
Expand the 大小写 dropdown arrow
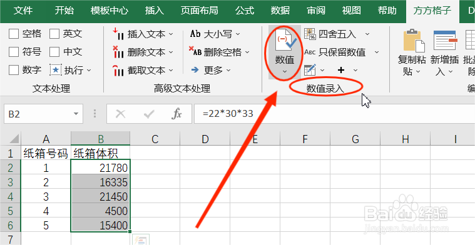point(238,34)
